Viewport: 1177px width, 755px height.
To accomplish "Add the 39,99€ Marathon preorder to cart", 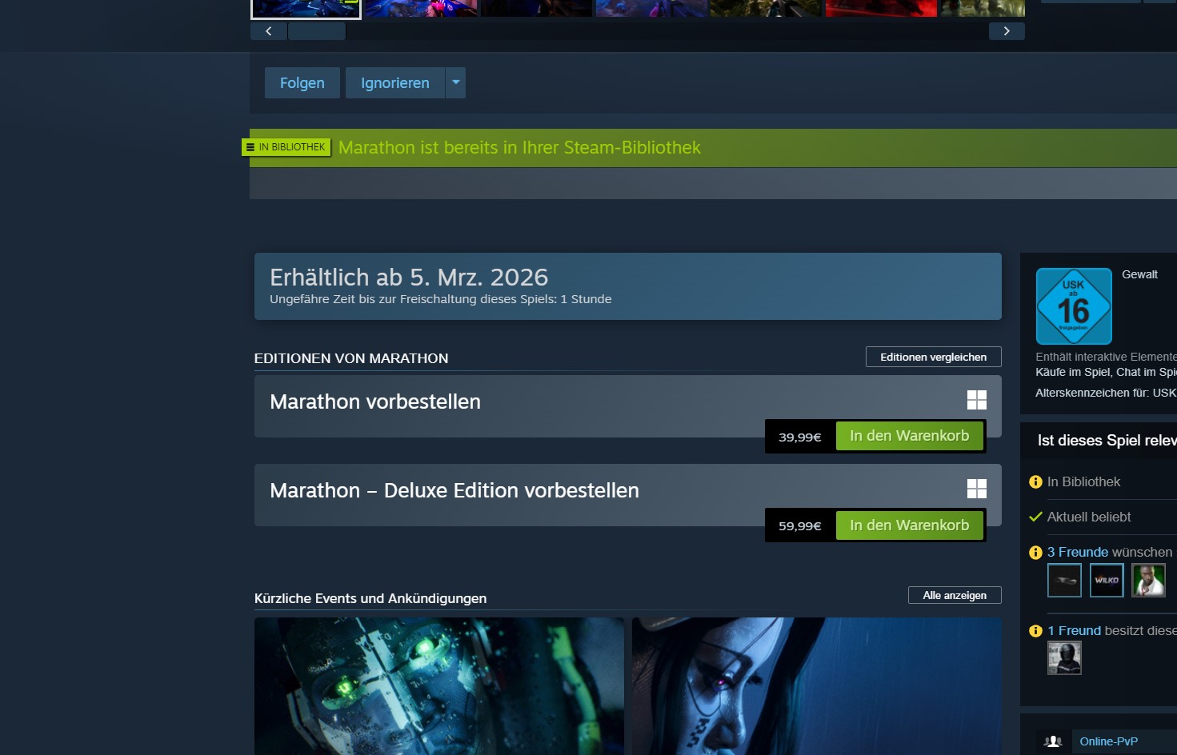I will coord(909,436).
